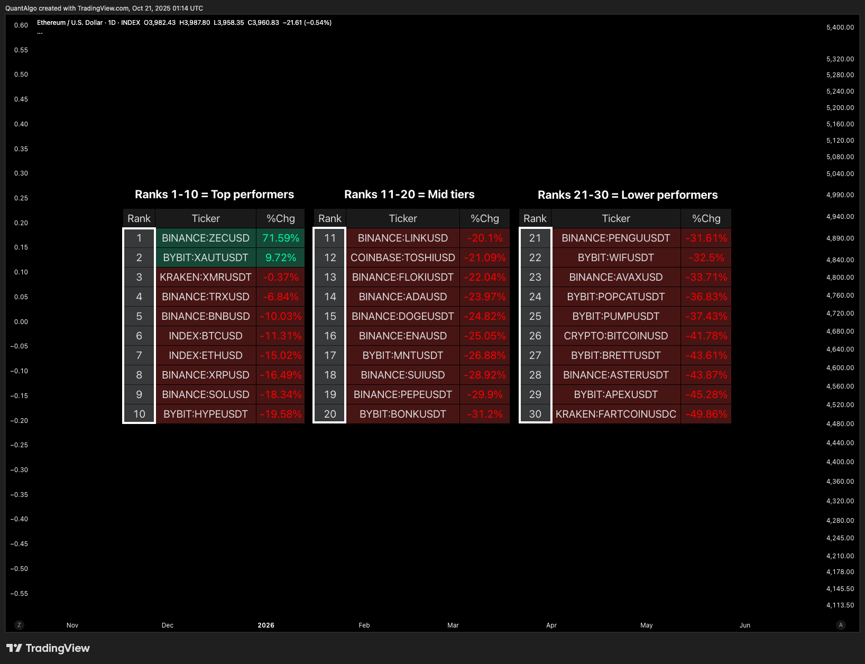The width and height of the screenshot is (865, 664).
Task: Click the Z timezone button on time axis
Action: (19, 625)
